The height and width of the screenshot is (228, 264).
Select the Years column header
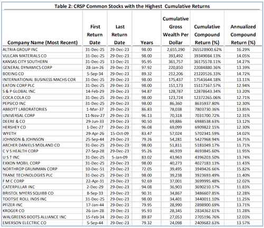(x=147, y=43)
